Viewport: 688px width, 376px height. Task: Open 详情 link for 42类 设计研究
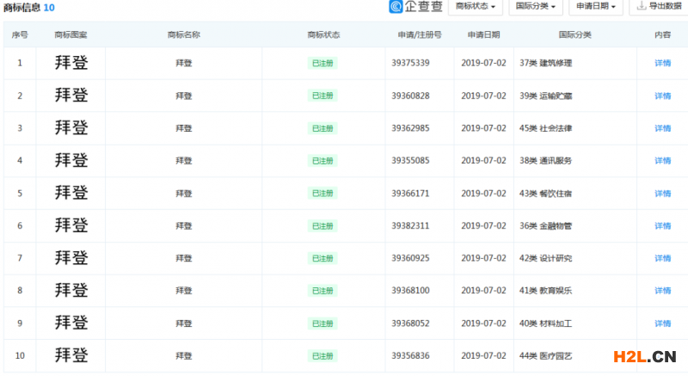pyautogui.click(x=662, y=258)
